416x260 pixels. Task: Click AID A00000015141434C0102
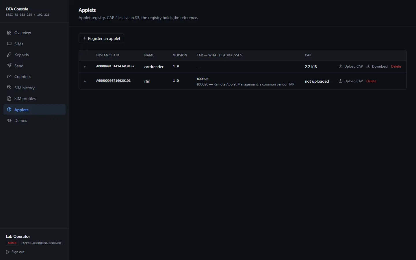[115, 66]
